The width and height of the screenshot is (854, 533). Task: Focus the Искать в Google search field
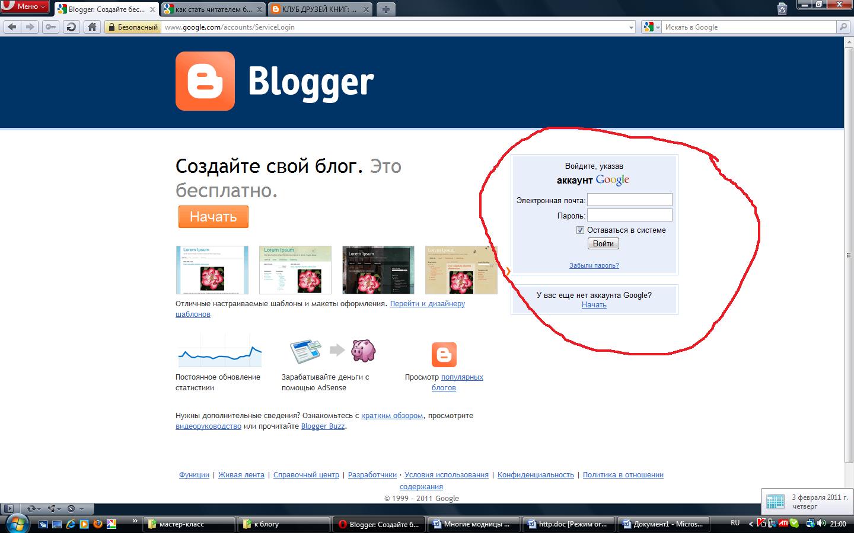pyautogui.click(x=749, y=27)
